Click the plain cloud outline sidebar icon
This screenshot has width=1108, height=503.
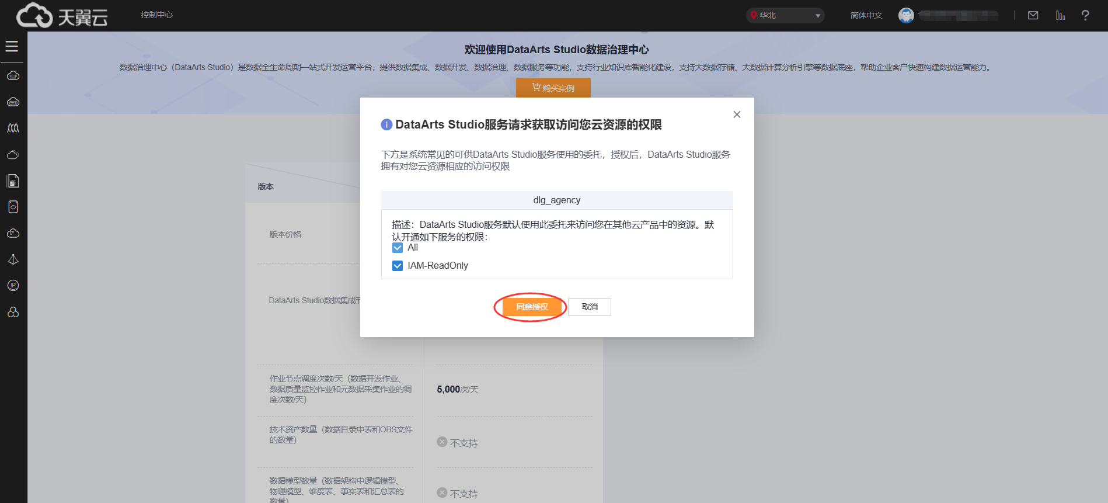(13, 154)
